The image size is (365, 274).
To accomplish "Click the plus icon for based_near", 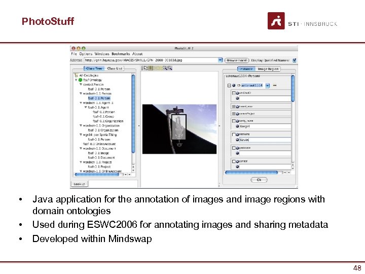I will coord(237,107).
